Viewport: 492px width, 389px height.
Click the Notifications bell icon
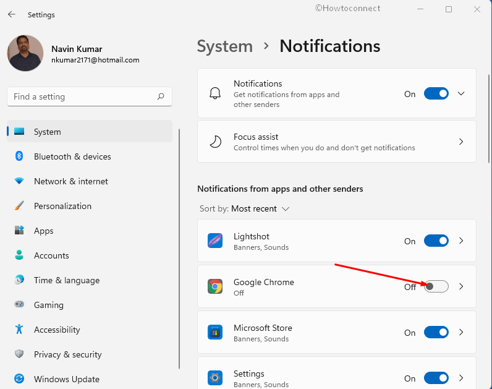pos(215,93)
